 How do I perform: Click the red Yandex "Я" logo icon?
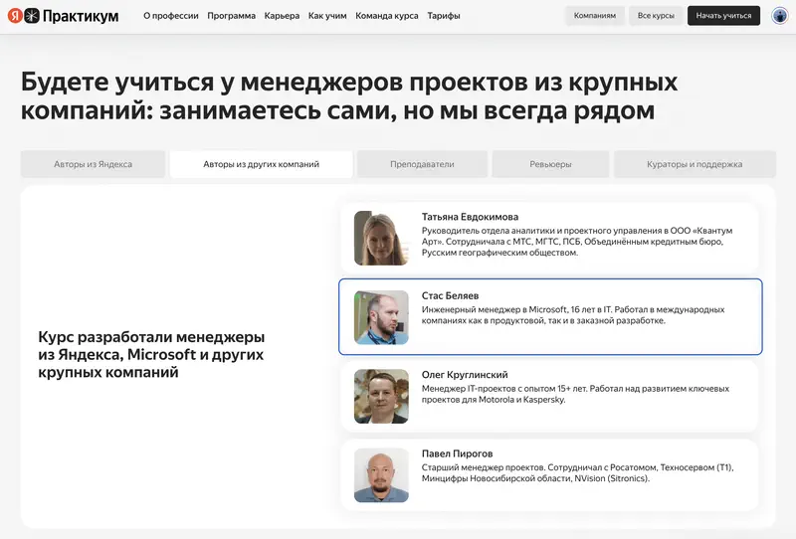coord(15,16)
